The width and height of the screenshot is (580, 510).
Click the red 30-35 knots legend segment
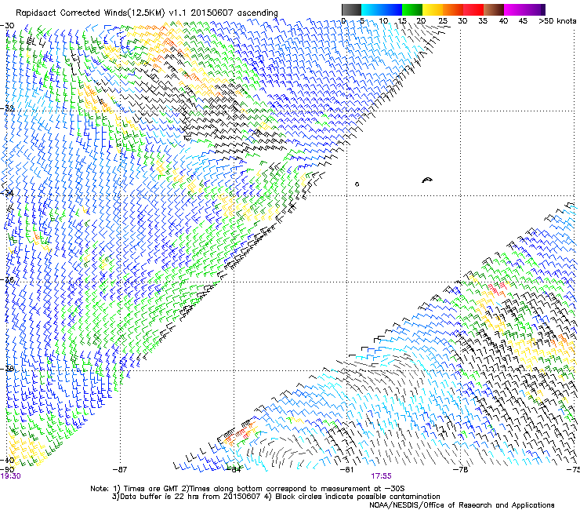(473, 9)
